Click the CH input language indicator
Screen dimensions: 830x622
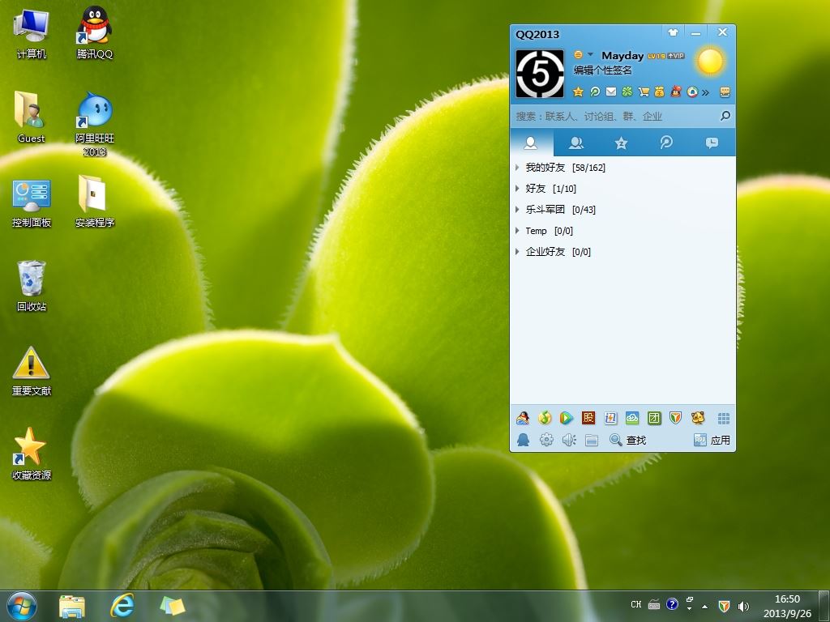635,604
